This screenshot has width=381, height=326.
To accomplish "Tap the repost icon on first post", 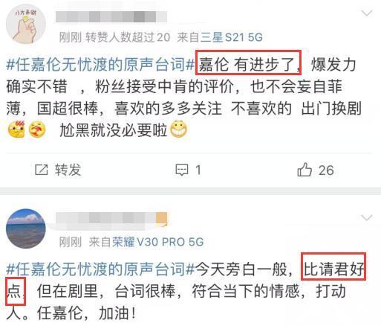I will [x=41, y=170].
